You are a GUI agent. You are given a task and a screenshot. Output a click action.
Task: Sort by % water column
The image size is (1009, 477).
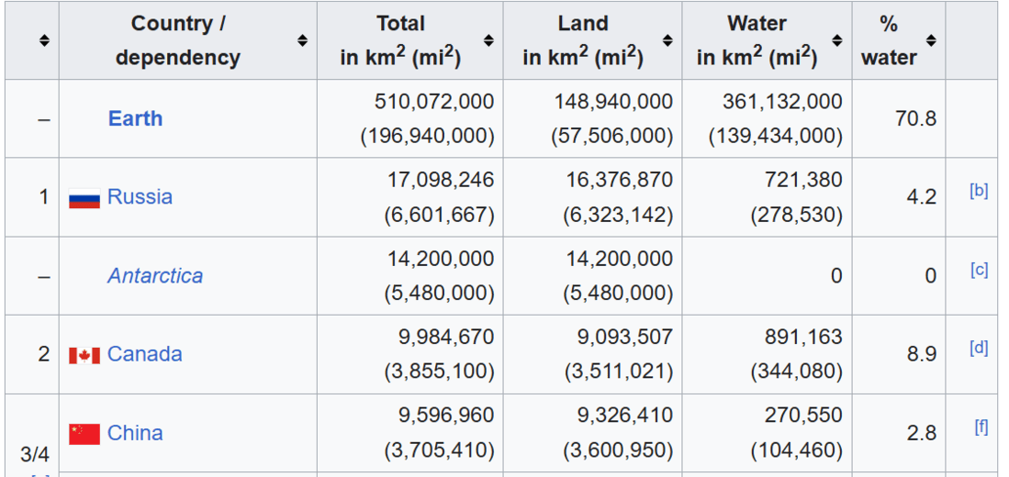[x=931, y=40]
